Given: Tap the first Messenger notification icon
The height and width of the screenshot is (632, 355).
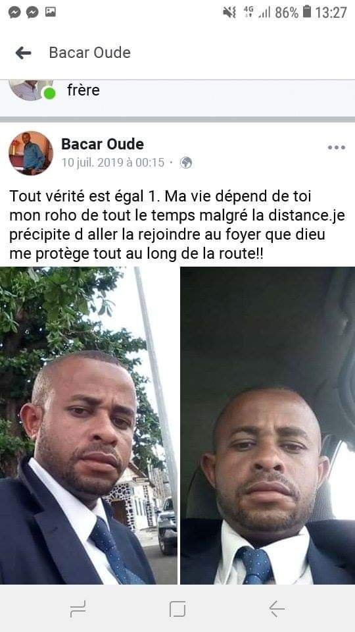Looking at the screenshot, I should pyautogui.click(x=14, y=13).
